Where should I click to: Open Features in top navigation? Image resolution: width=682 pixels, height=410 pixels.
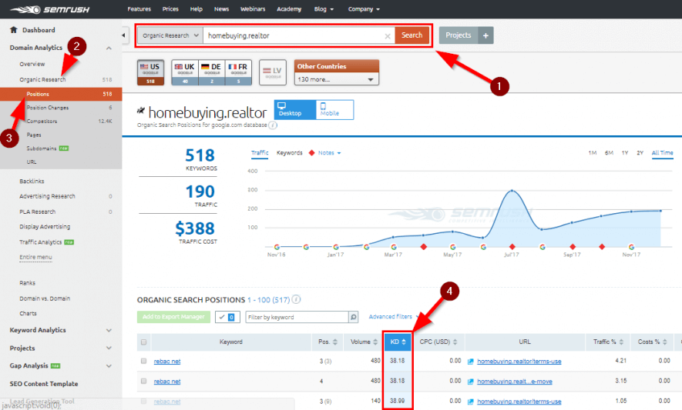[x=139, y=9]
